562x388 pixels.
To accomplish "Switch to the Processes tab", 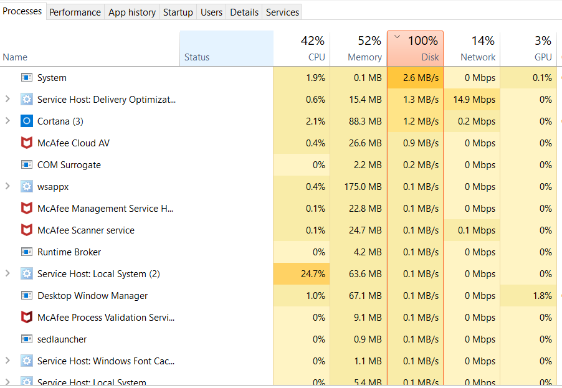I will tap(22, 11).
